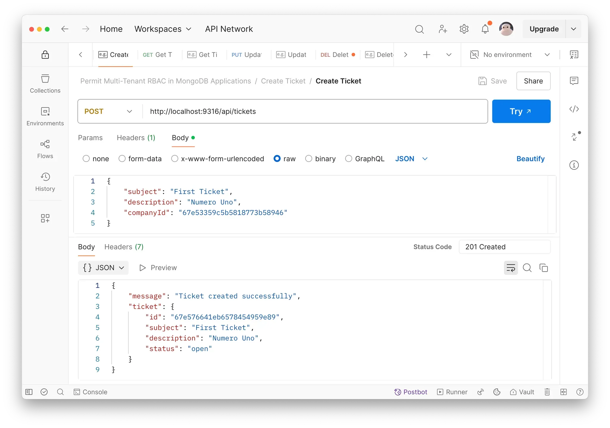Image resolution: width=610 pixels, height=428 pixels.
Task: Copy the response body with copy icon
Action: (x=544, y=268)
